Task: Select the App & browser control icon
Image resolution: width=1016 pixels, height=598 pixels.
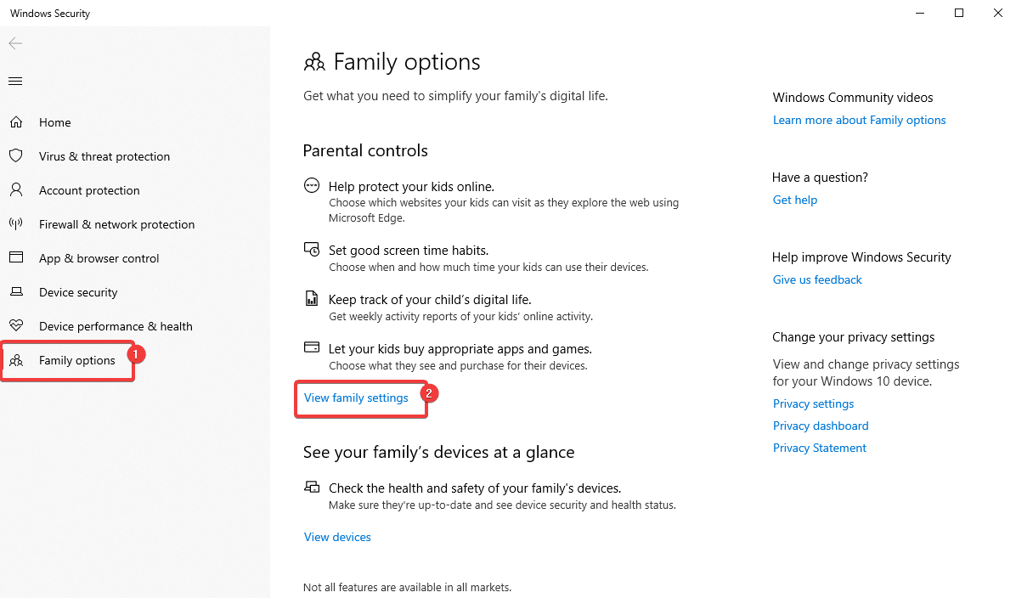Action: pyautogui.click(x=16, y=258)
